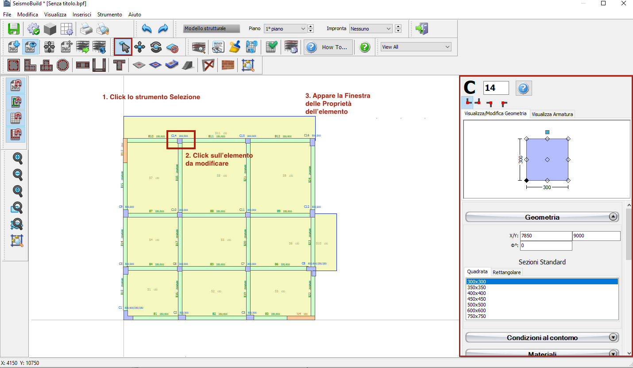Screen dimensions: 633x368
Task: Click the paintbrush icon in toolbar
Action: 235,47
